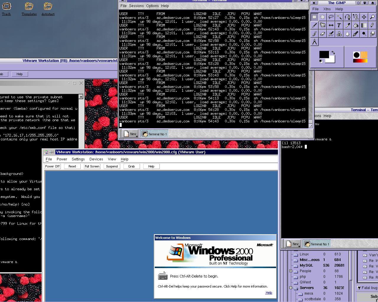The height and width of the screenshot is (302, 378).
Task: Select the Convolve blur drop tool
Action: (x=348, y=34)
